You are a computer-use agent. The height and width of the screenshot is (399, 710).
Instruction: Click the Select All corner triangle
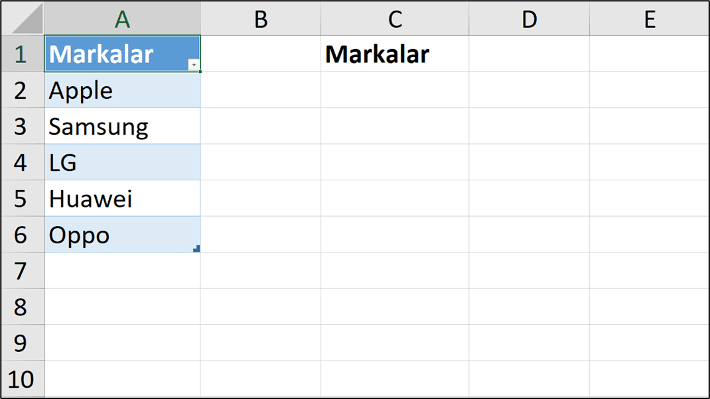coord(27,19)
